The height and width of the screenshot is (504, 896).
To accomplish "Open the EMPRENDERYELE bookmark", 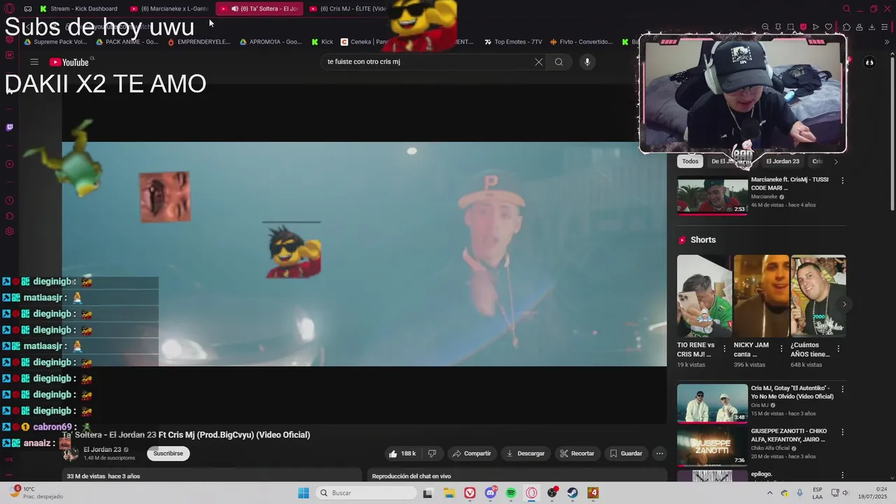I will tap(199, 42).
